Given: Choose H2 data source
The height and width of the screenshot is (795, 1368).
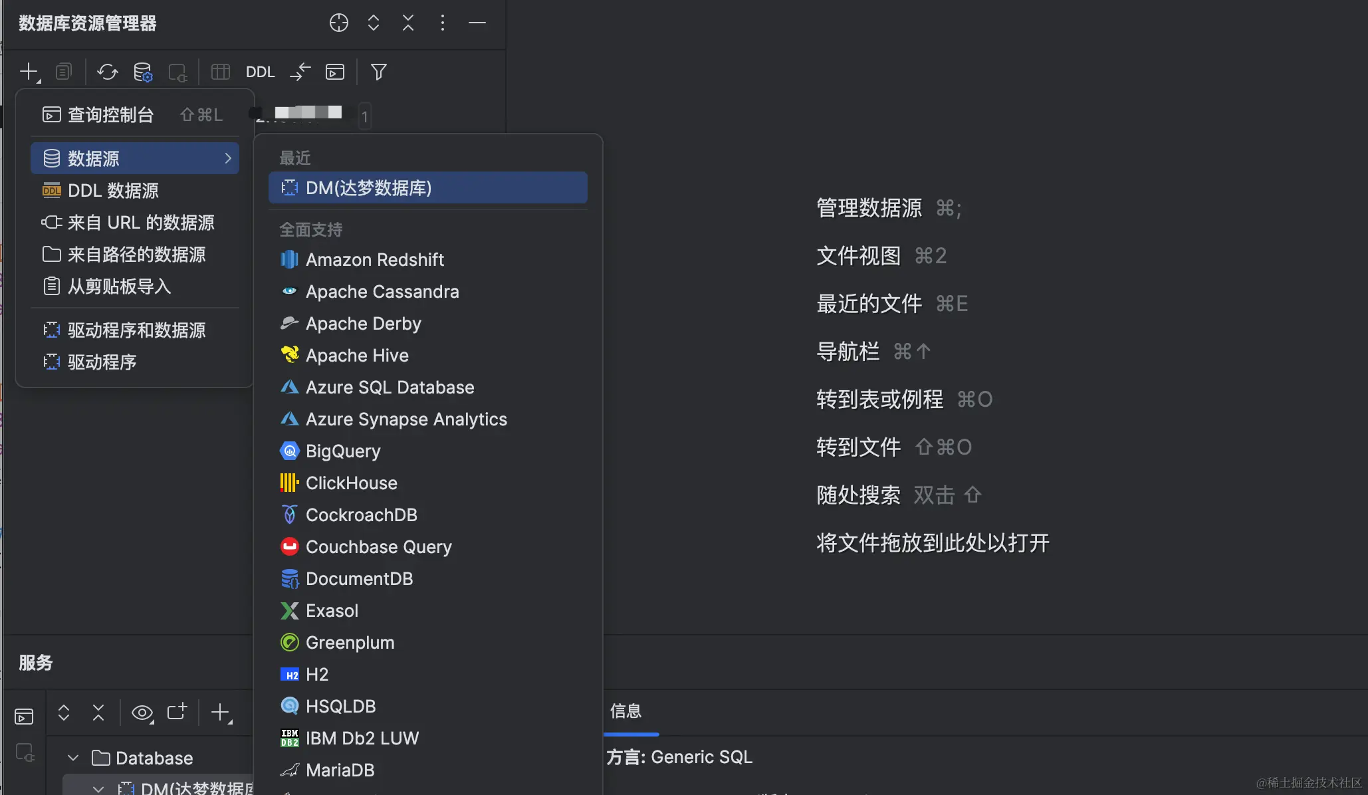Looking at the screenshot, I should 427,675.
